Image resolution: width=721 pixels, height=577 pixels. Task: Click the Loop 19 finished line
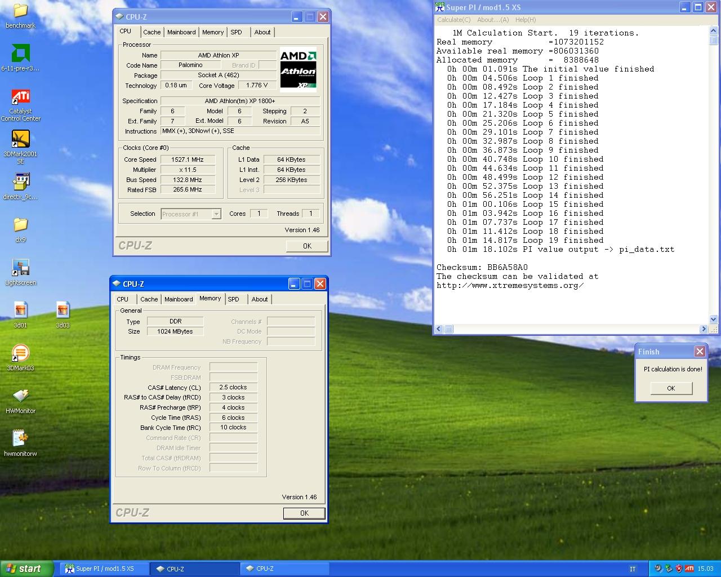pyautogui.click(x=526, y=240)
